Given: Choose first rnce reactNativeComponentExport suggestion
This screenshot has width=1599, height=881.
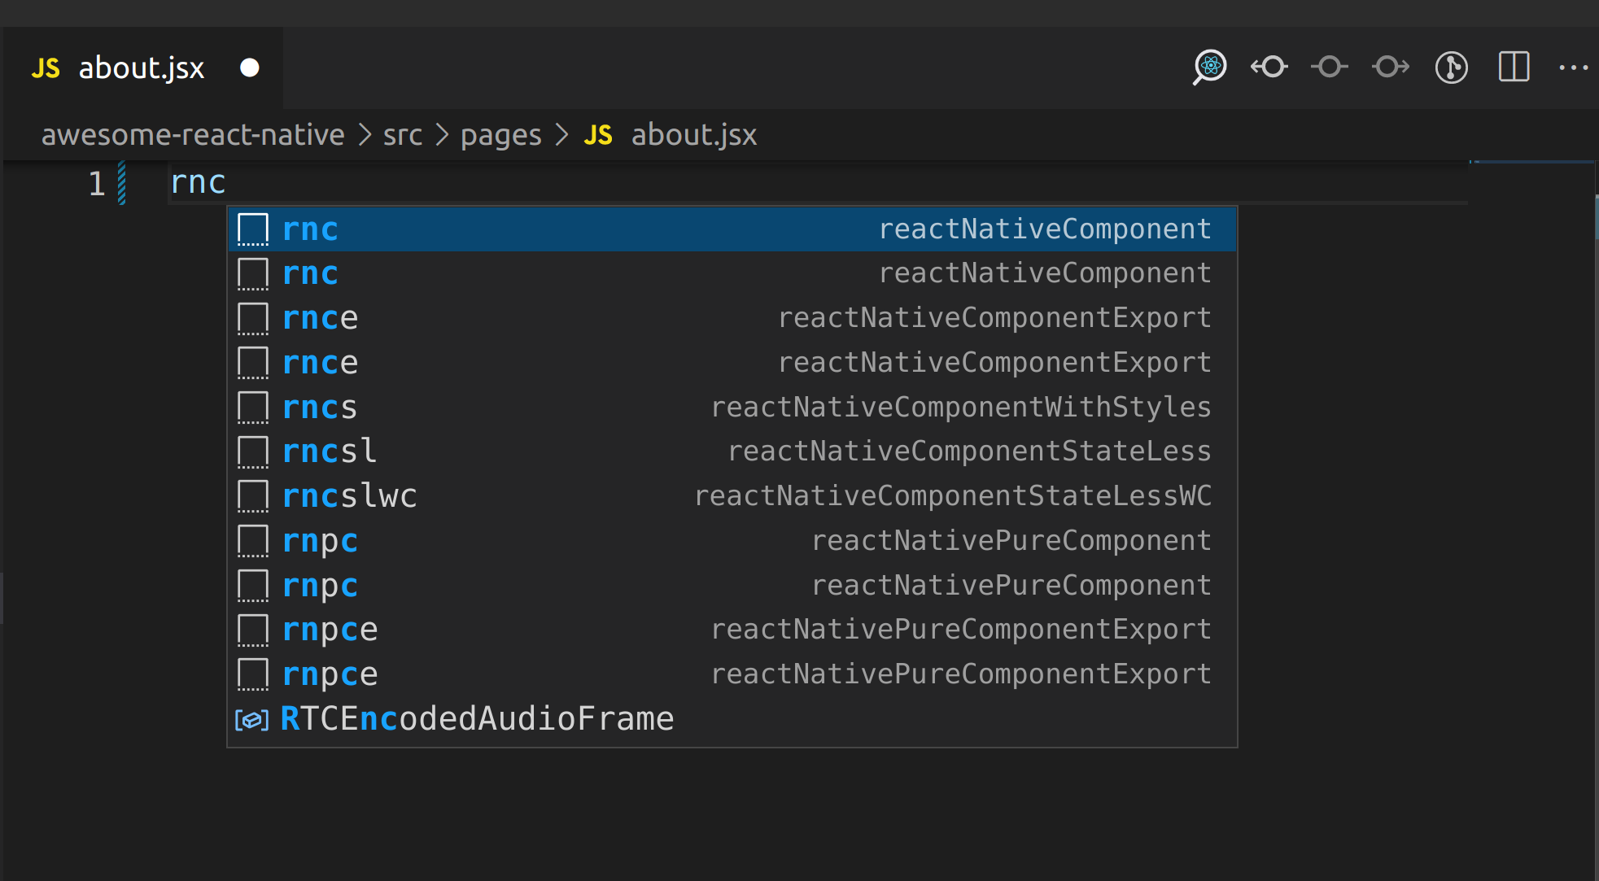Looking at the screenshot, I should click(732, 318).
